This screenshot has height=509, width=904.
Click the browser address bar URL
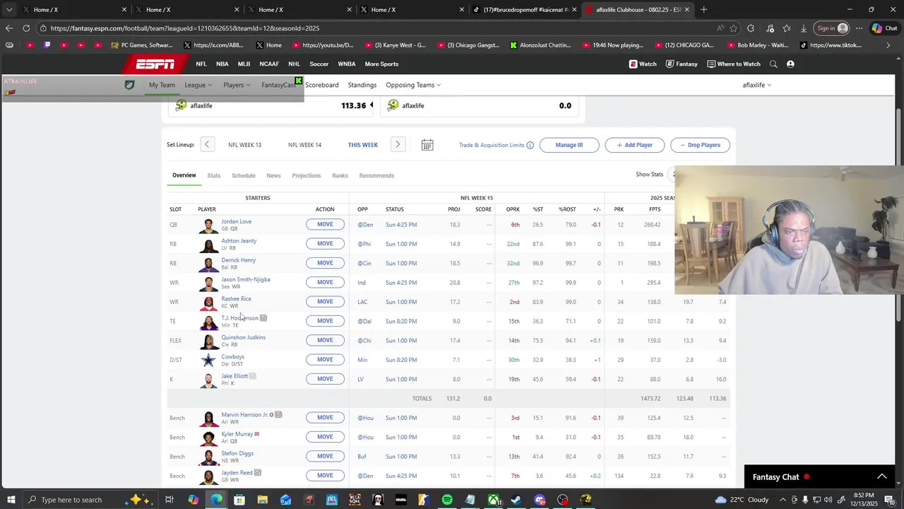185,28
